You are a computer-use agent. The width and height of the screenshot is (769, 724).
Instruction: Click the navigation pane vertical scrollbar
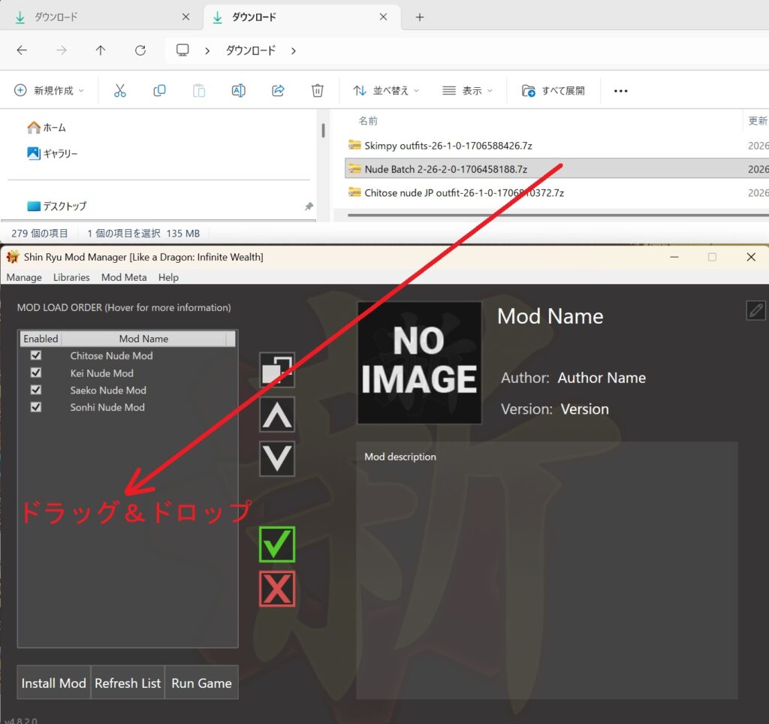tap(324, 131)
